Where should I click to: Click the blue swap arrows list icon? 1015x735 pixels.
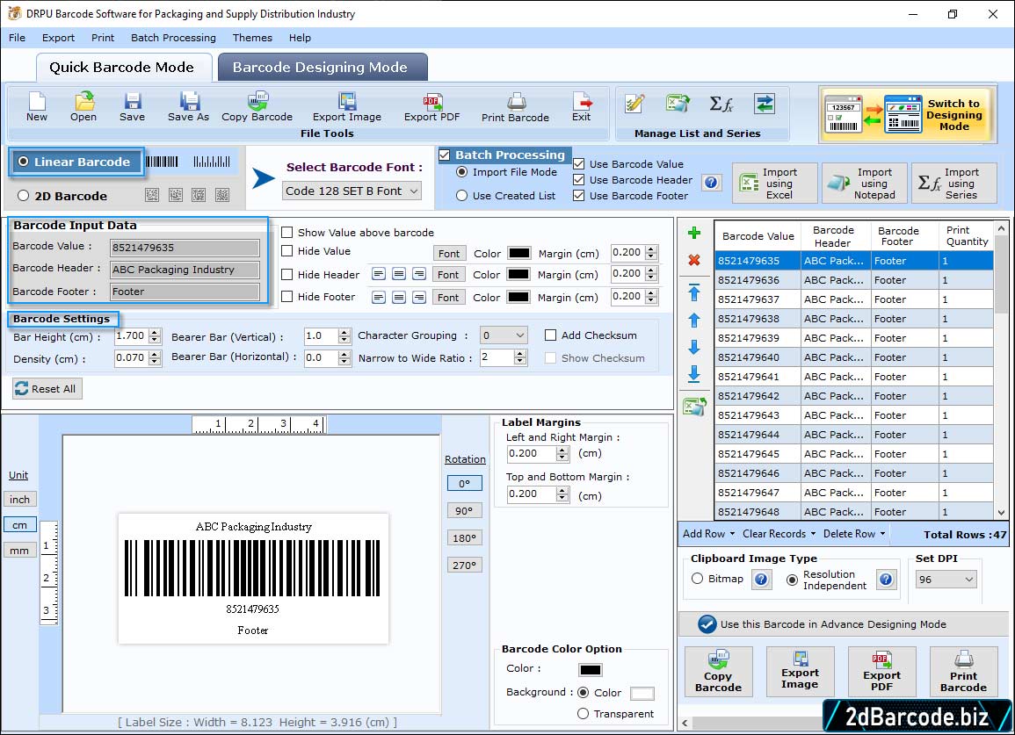tap(765, 104)
